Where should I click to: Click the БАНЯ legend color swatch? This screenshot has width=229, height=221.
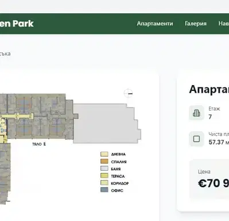(x=104, y=169)
